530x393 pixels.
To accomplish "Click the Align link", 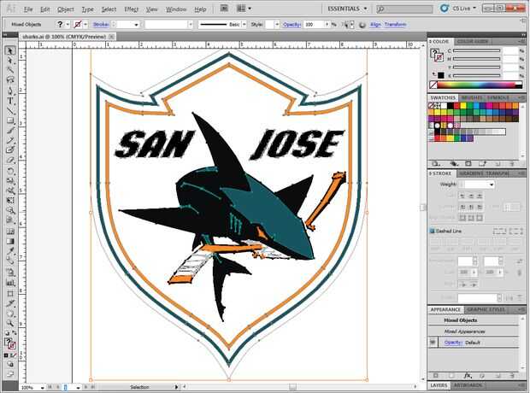I will click(375, 25).
